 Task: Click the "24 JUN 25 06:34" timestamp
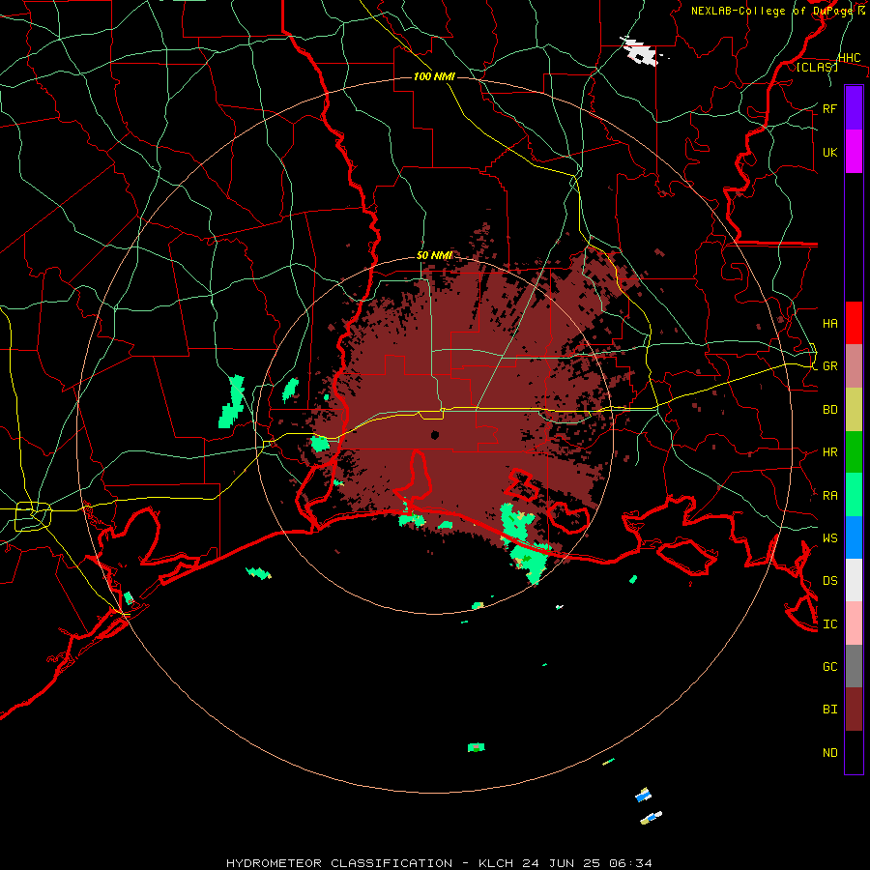pos(587,863)
